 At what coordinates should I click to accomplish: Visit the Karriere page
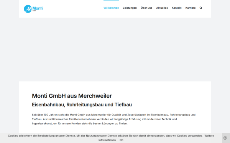pyautogui.click(x=191, y=8)
